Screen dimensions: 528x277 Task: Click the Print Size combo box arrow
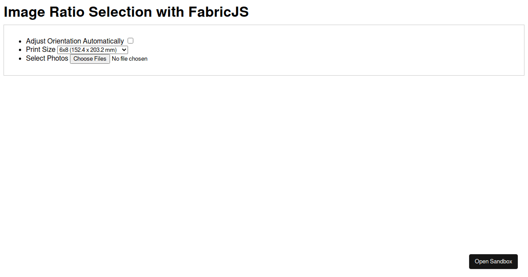pyautogui.click(x=124, y=50)
